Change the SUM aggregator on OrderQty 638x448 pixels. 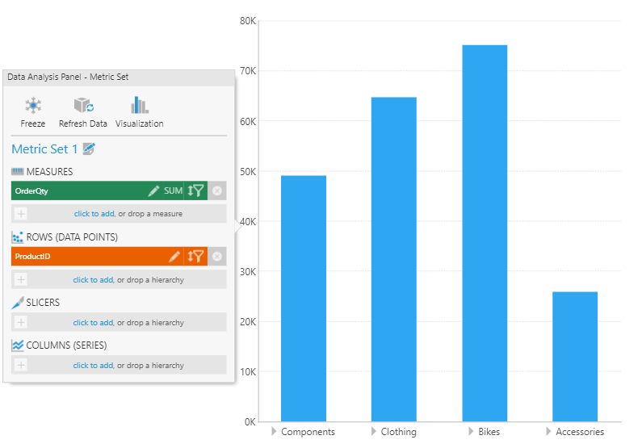[x=173, y=191]
